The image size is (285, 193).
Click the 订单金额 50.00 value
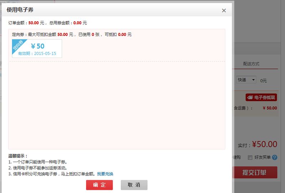click(x=33, y=23)
